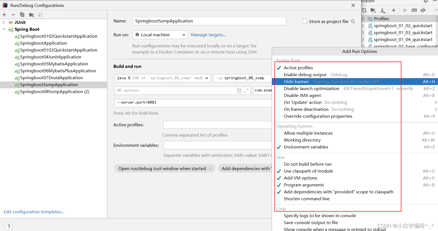Create new configuration folder icon
Viewport: 438px width, 231px height.
tap(31, 15)
